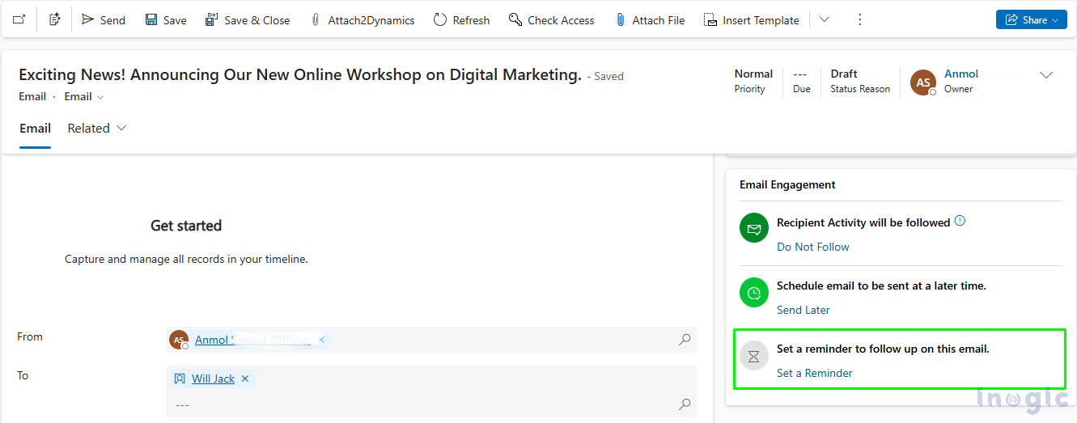This screenshot has height=423, width=1077.
Task: Click the AS avatar in From field
Action: (179, 340)
